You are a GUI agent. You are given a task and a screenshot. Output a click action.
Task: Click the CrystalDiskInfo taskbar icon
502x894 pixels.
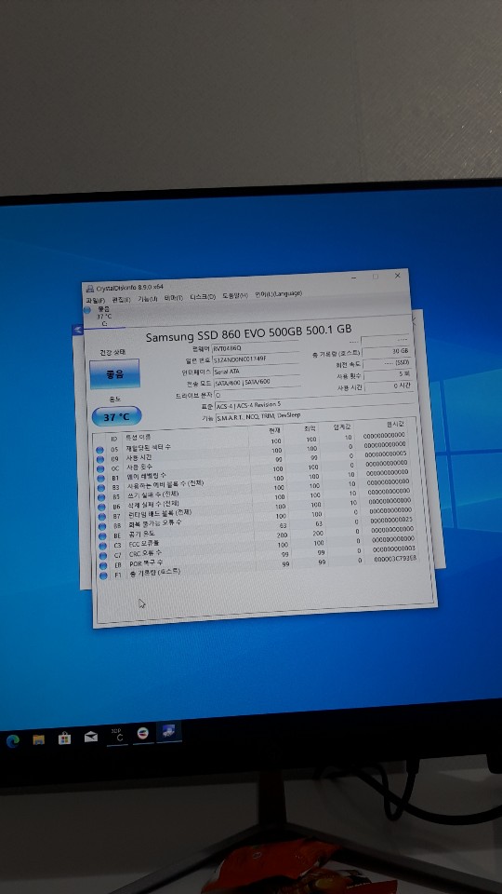coord(169,732)
